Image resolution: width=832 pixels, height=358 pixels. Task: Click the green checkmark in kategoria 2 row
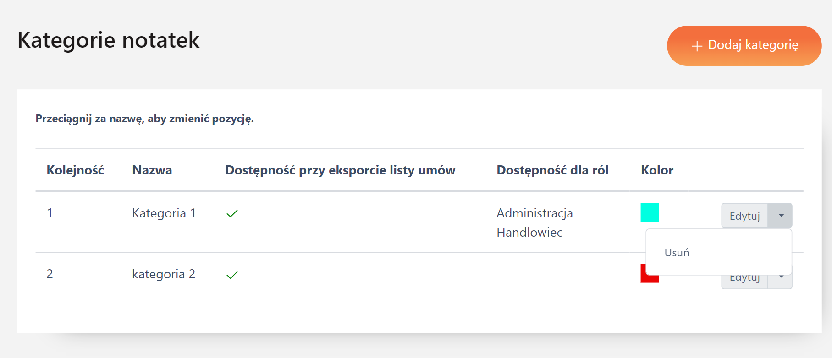tap(232, 275)
